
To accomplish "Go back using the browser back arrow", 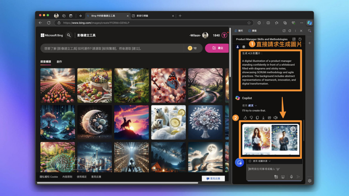I will [x=40, y=23].
